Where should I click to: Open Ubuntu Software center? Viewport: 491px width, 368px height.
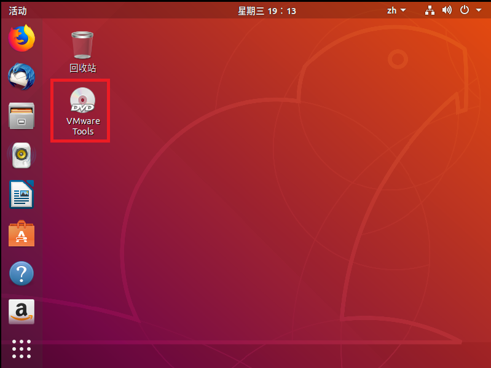point(22,234)
